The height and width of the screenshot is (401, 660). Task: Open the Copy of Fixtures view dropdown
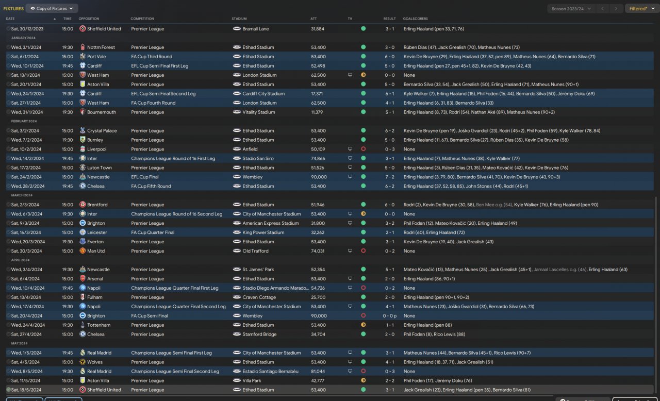coord(52,8)
